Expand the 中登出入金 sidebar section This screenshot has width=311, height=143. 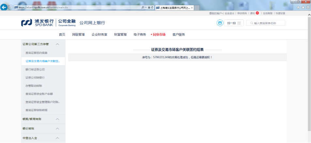[x=57, y=138]
